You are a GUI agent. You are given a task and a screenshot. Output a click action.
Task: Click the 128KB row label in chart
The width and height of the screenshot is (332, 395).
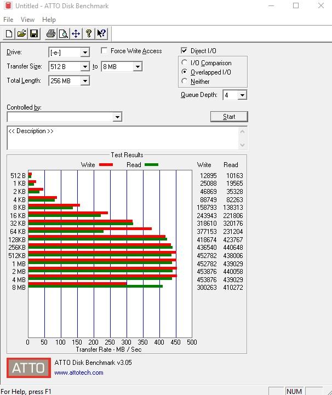coord(17,239)
